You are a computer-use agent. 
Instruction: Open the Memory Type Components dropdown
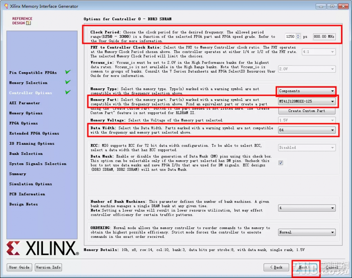307,91
